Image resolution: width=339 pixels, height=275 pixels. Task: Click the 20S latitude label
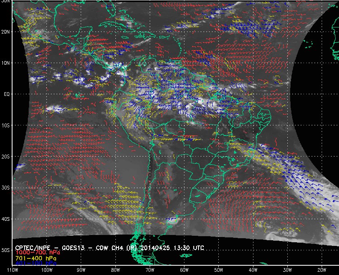click(x=5, y=157)
